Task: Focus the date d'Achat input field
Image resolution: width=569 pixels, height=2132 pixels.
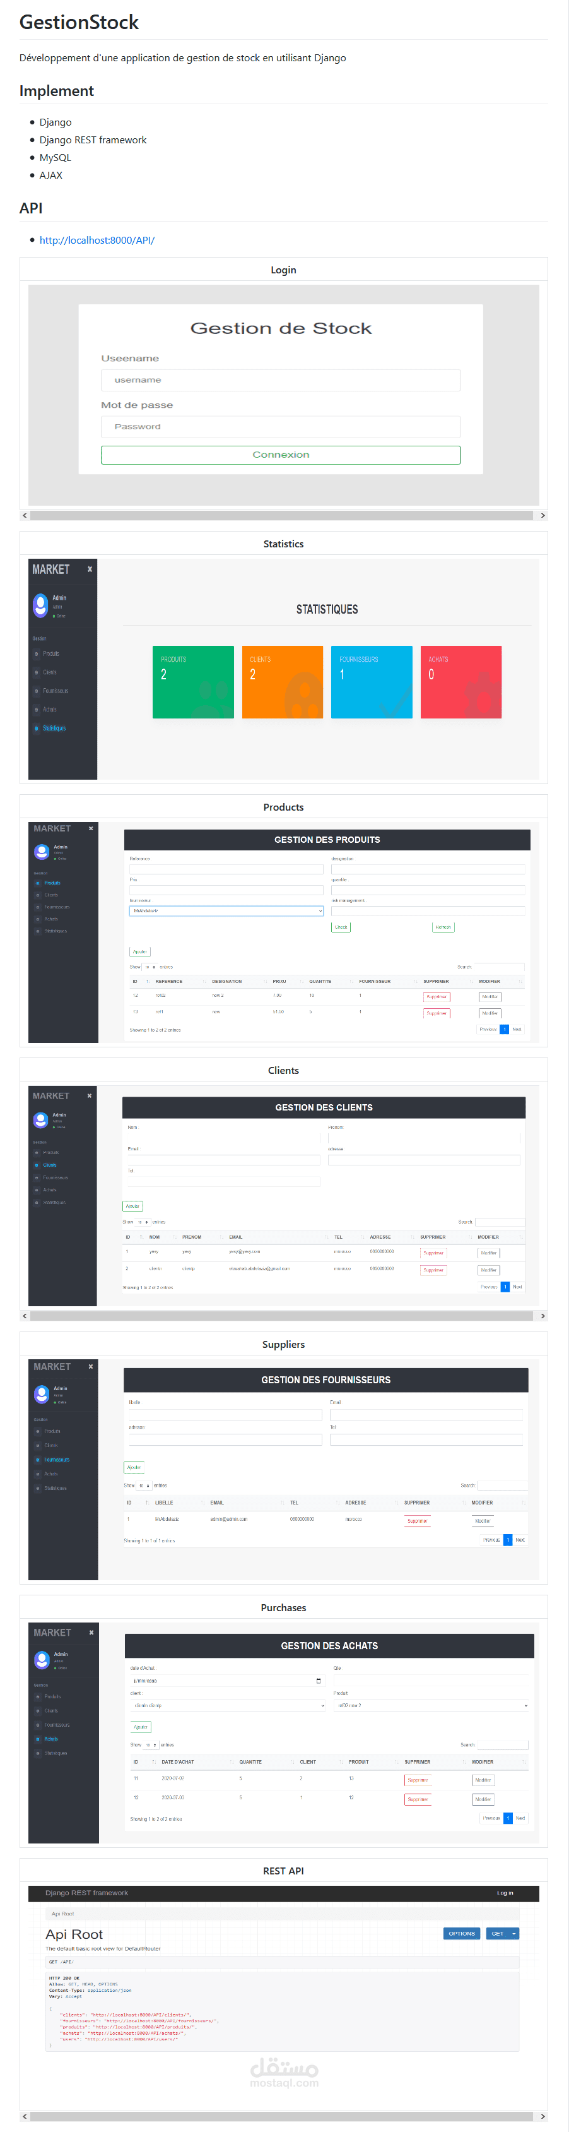Action: click(228, 1681)
